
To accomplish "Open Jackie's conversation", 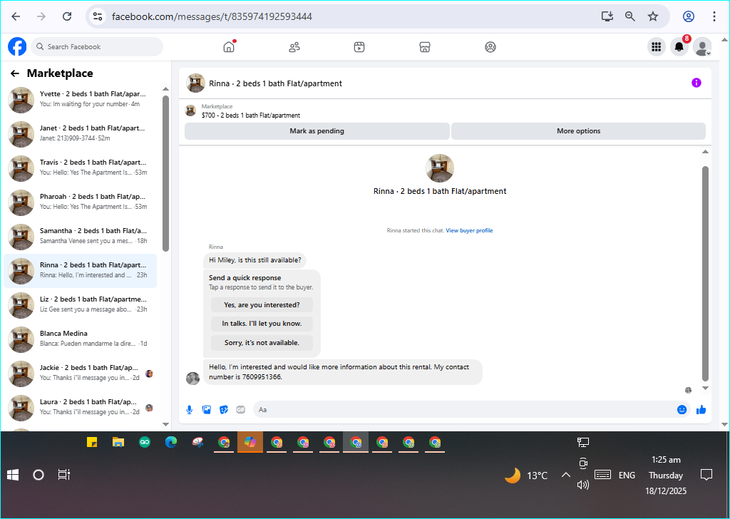I will coord(81,374).
